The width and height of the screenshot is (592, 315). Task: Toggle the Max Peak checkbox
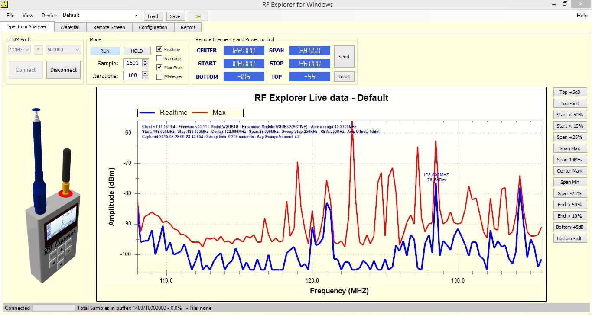pyautogui.click(x=159, y=67)
